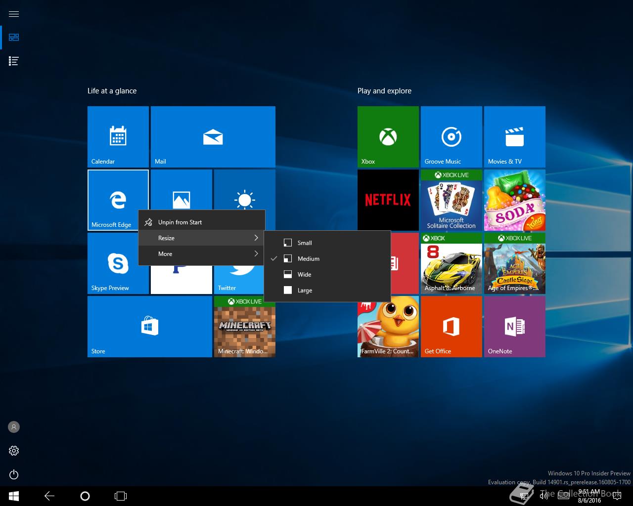Viewport: 633px width, 506px height.
Task: Select Large tile size
Action: tap(327, 291)
